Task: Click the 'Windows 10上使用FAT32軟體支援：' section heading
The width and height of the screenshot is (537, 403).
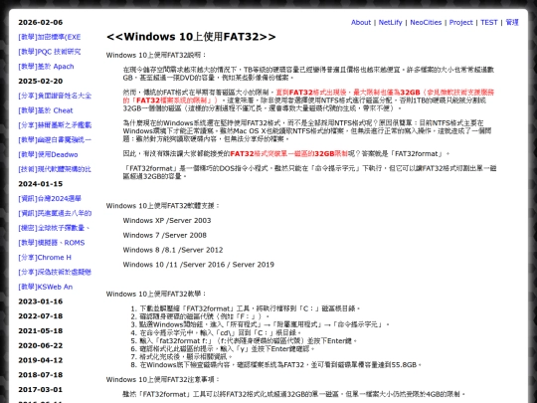Action: tap(163, 206)
